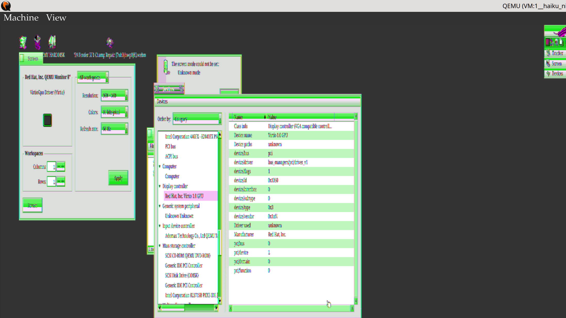Open the webm video file desktop icon

point(110,43)
